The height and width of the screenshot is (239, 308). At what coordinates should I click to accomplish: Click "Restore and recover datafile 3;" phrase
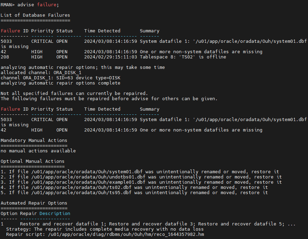(152, 224)
